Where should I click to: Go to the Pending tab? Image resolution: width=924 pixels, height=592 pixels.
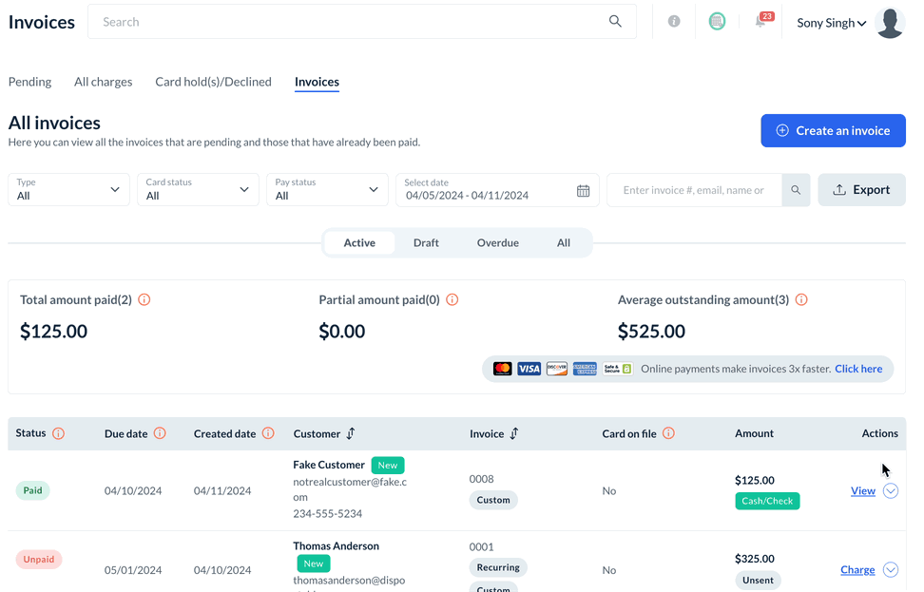[x=29, y=82]
